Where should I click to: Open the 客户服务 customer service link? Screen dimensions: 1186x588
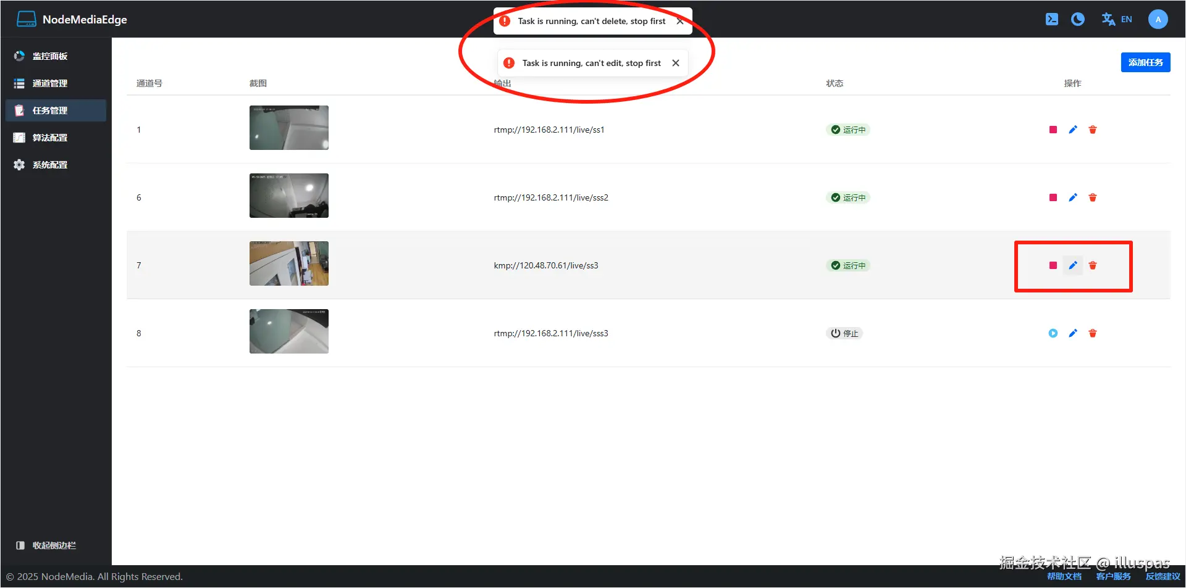point(1114,576)
